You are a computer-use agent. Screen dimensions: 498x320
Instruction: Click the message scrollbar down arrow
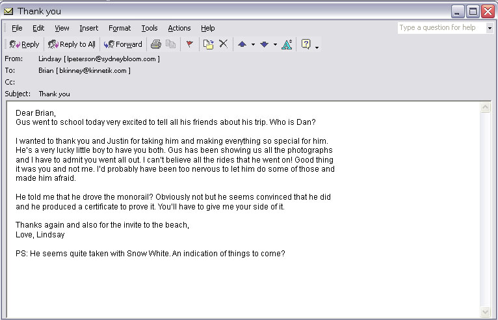(485, 313)
